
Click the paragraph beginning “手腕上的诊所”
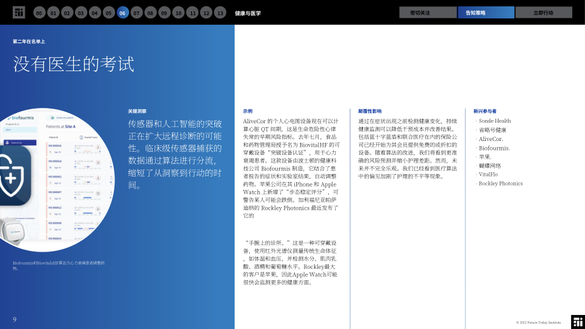tap(290, 263)
